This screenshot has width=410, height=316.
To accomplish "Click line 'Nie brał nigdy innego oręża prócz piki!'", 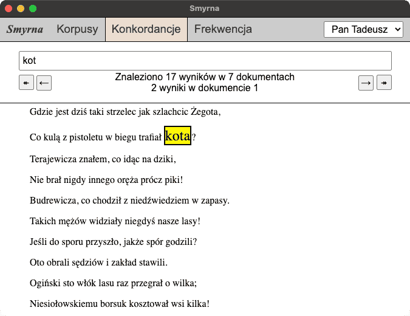I will tap(106, 180).
